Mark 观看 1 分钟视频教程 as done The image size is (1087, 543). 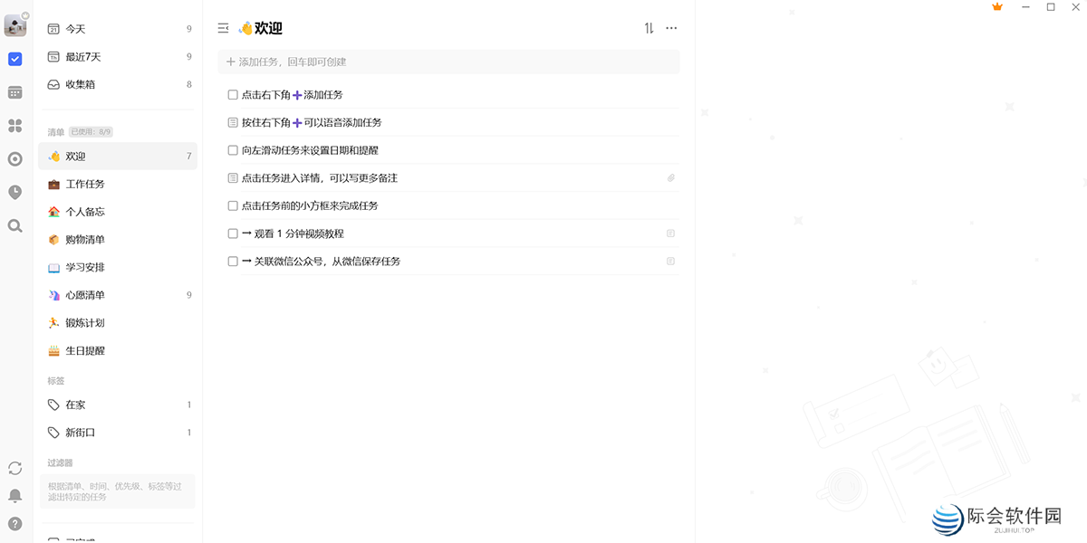pyautogui.click(x=233, y=233)
